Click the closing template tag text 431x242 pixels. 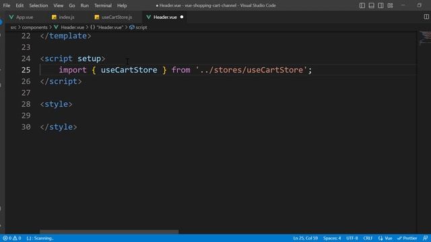[65, 36]
